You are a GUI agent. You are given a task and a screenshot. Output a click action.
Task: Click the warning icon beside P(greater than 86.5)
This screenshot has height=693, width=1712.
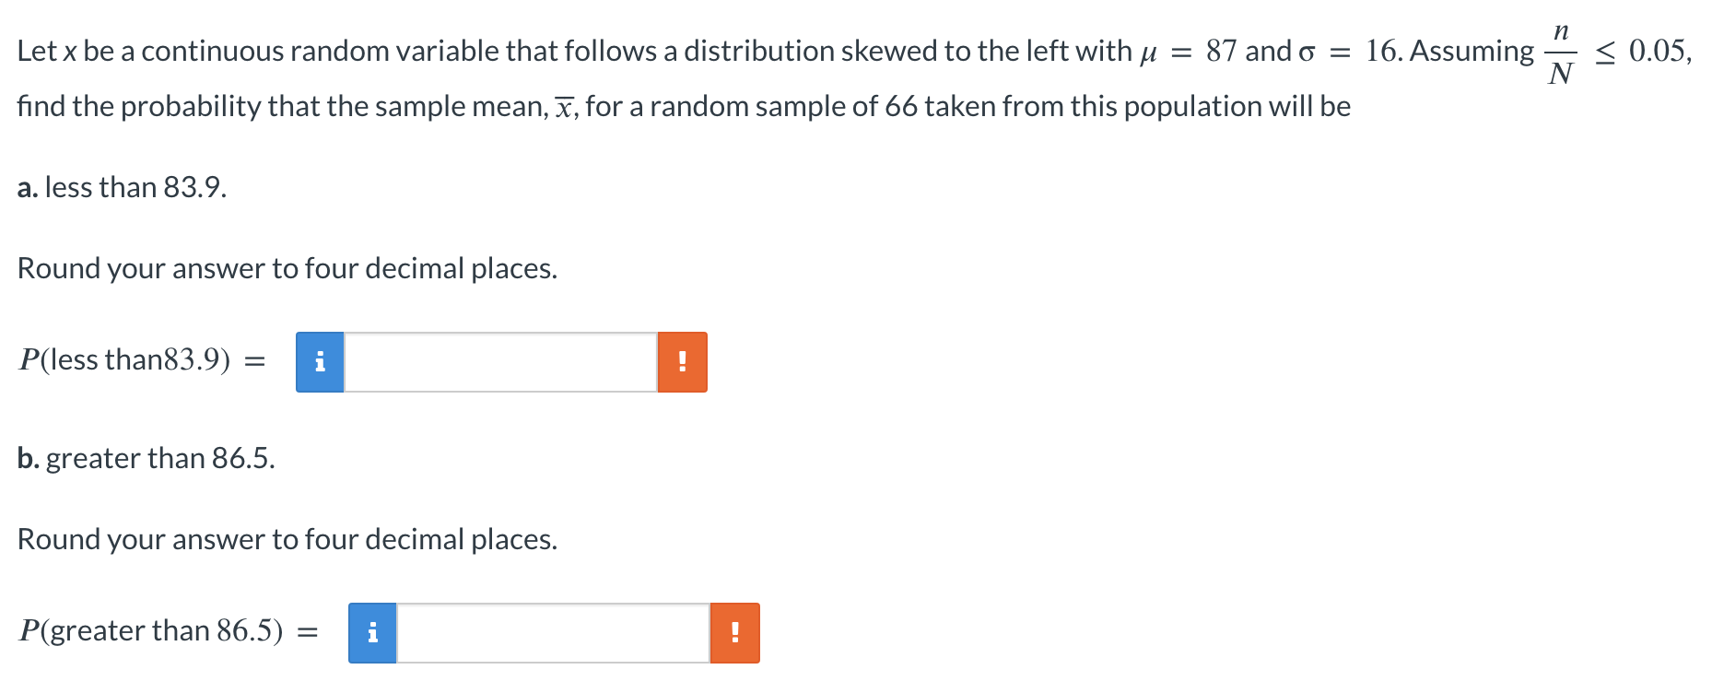[734, 633]
